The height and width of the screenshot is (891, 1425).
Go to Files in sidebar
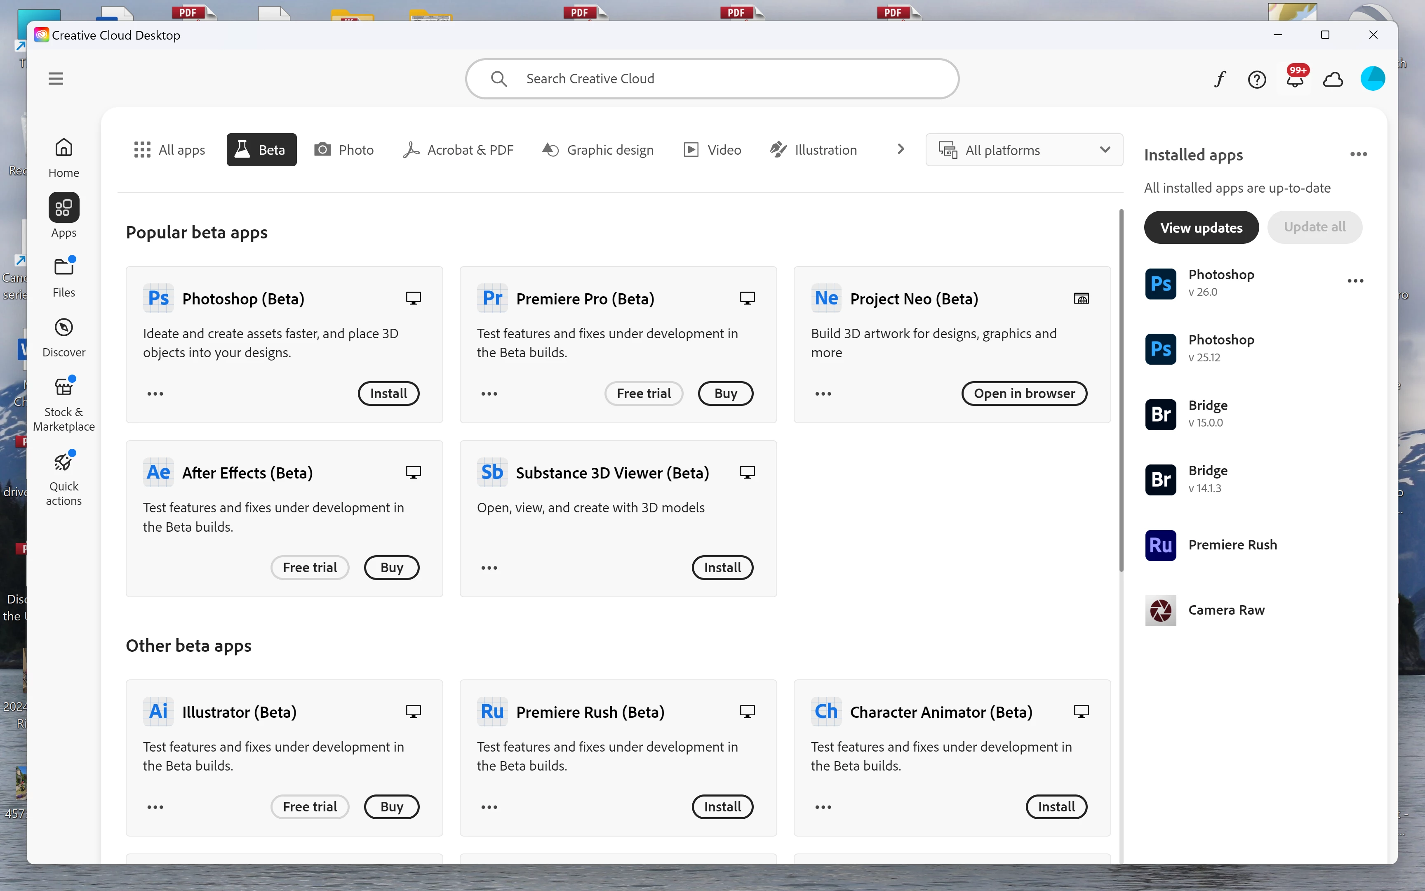(63, 277)
